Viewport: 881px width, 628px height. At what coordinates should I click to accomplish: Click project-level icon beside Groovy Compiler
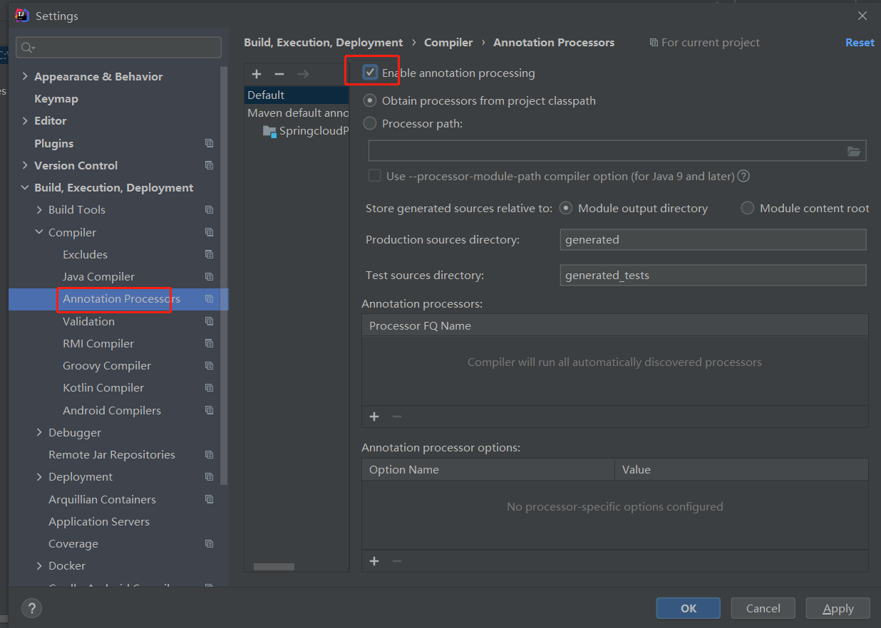209,365
